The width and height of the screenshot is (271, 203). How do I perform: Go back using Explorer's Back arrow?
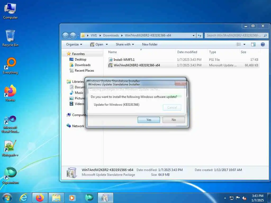[66, 35]
